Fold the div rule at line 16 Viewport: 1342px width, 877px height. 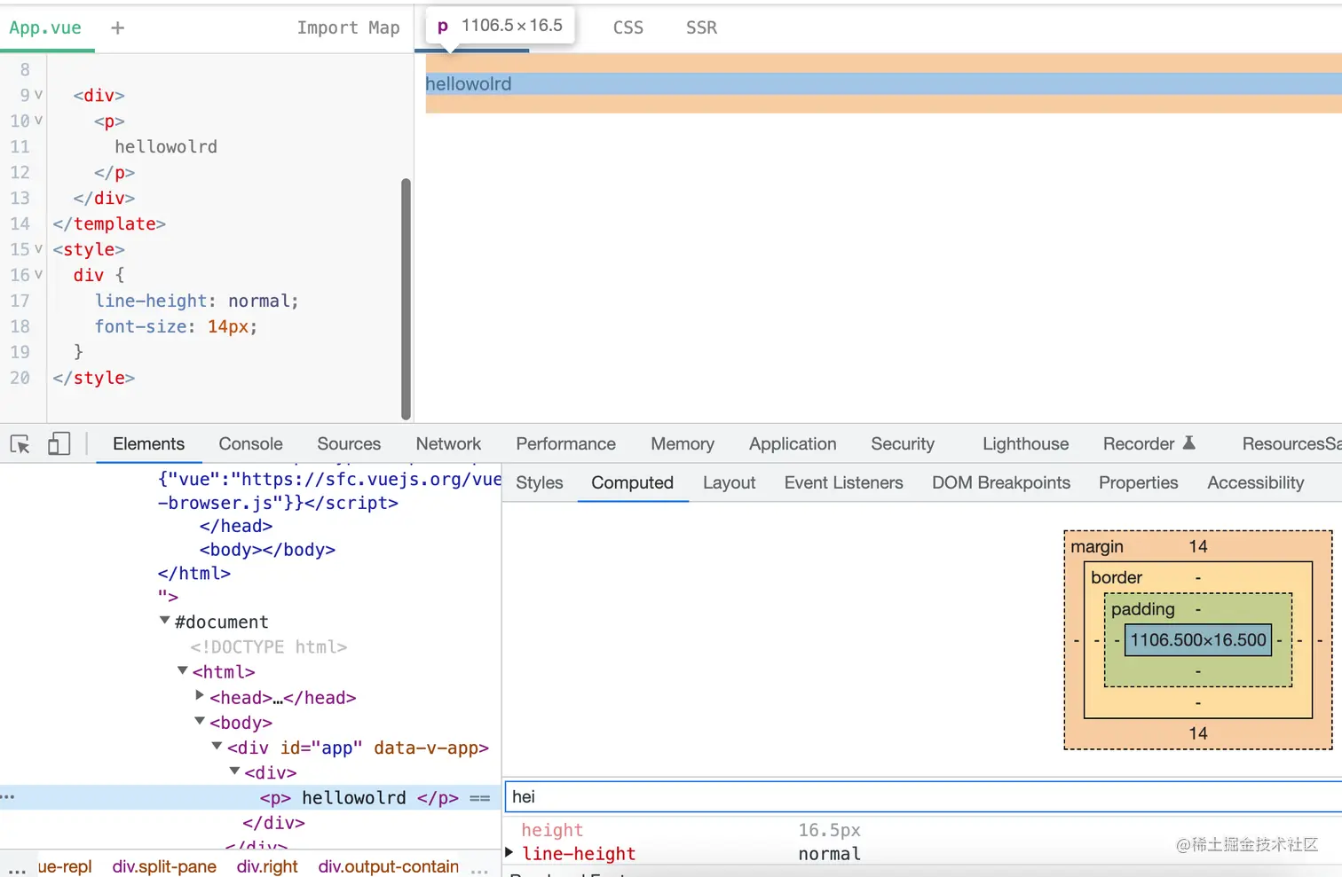pos(38,275)
